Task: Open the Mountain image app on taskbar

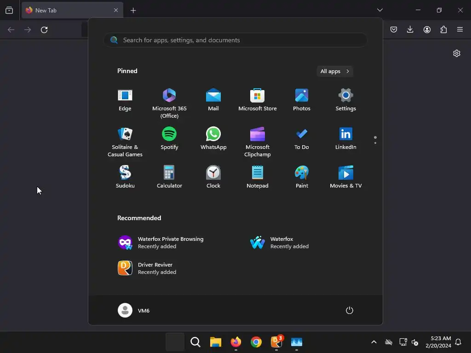Action: click(297, 342)
